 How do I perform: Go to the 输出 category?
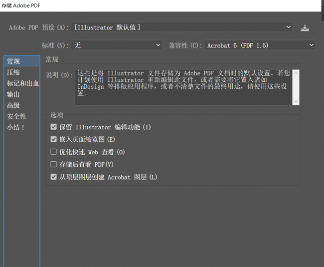click(x=22, y=94)
